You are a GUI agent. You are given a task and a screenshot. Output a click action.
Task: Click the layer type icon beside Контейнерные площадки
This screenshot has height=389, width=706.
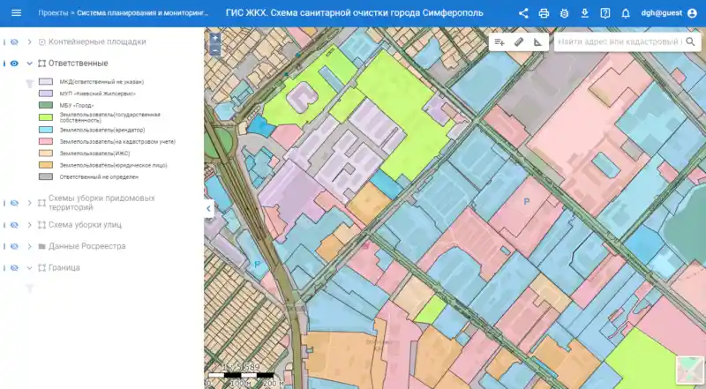coord(41,41)
